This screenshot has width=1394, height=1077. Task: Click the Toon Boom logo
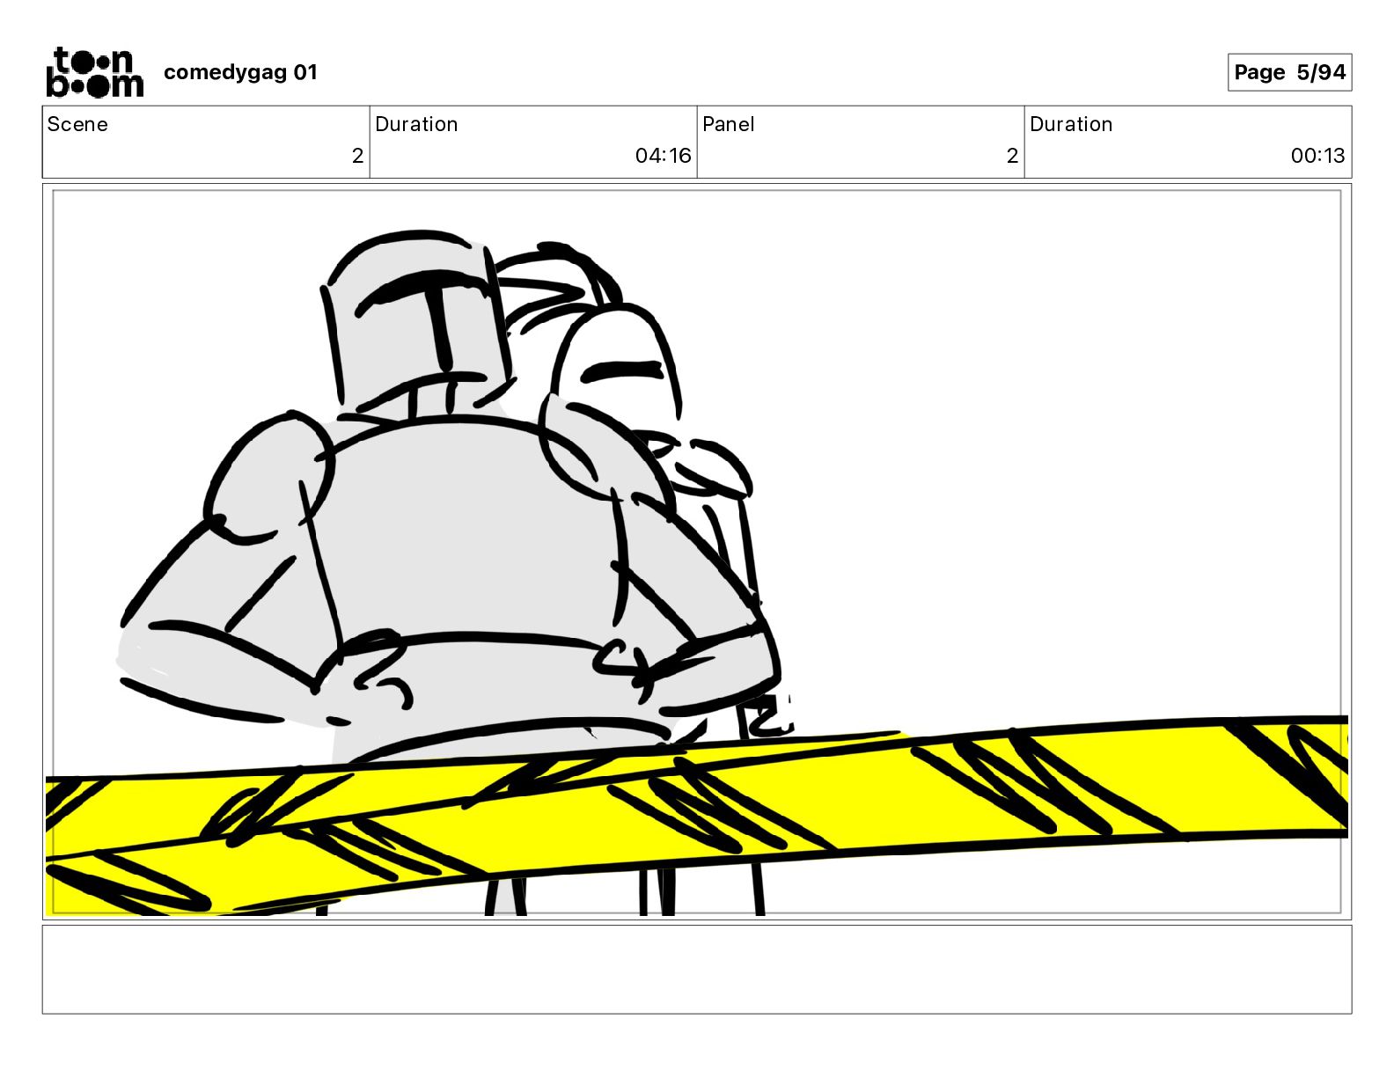tap(94, 72)
